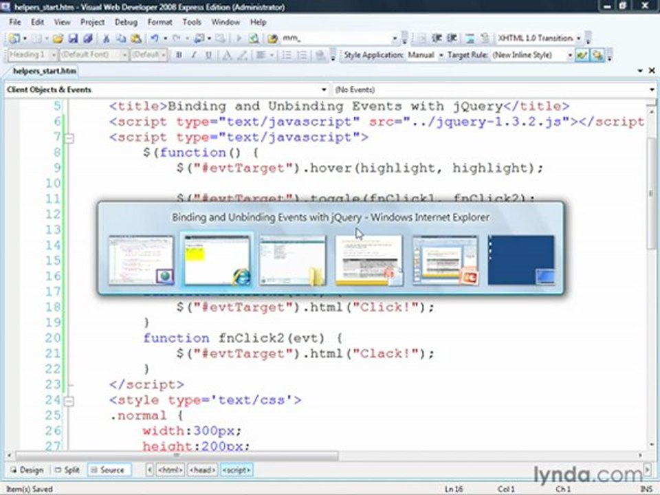
Task: Open the Default font size dropdown
Action: coord(164,55)
